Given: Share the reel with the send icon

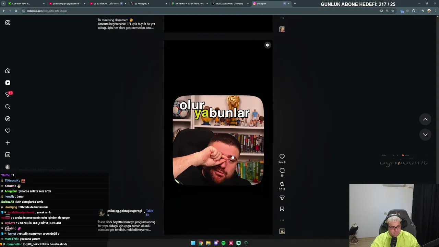Looking at the screenshot, I should click(x=282, y=198).
